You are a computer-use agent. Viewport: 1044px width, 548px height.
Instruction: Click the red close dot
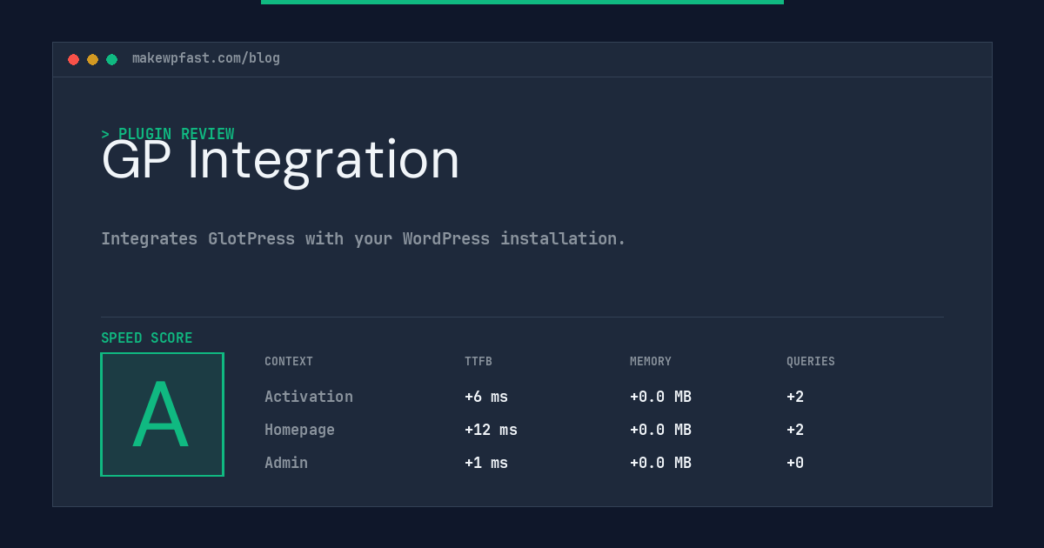point(73,59)
